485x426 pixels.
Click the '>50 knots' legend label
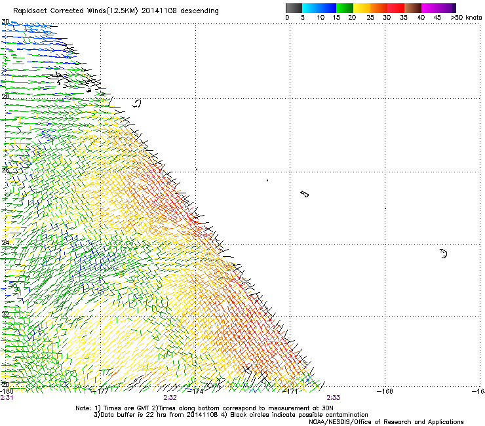466,18
